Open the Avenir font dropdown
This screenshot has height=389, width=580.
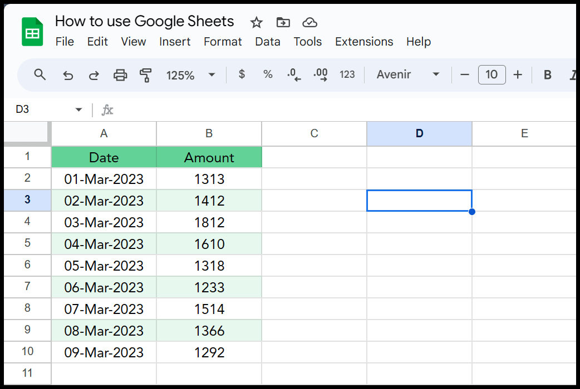[407, 74]
